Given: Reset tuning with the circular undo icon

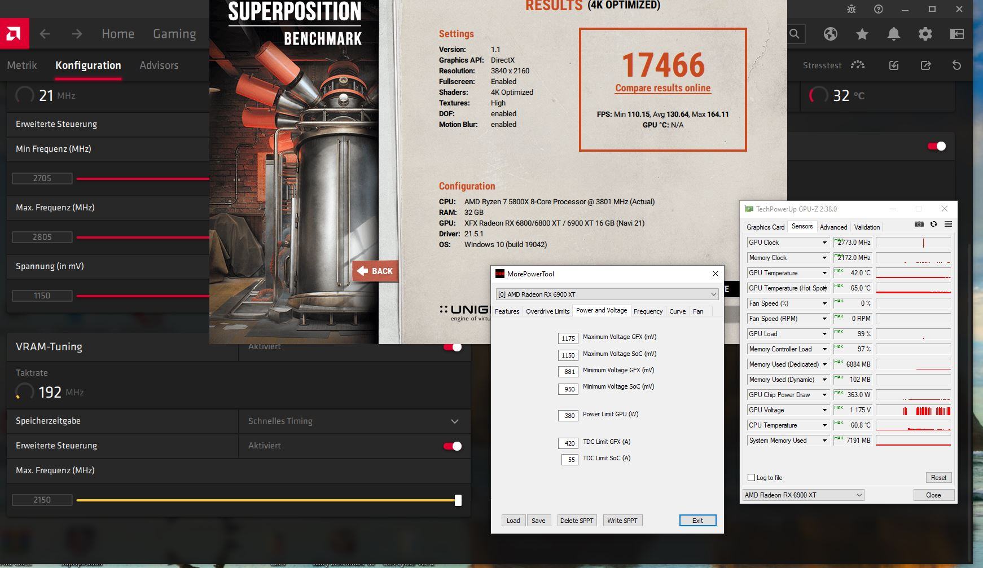Looking at the screenshot, I should [x=956, y=65].
